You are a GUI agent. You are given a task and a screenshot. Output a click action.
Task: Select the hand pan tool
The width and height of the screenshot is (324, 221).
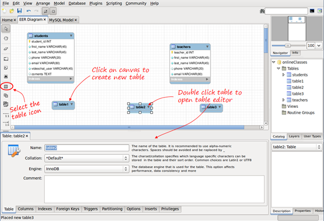[6, 39]
